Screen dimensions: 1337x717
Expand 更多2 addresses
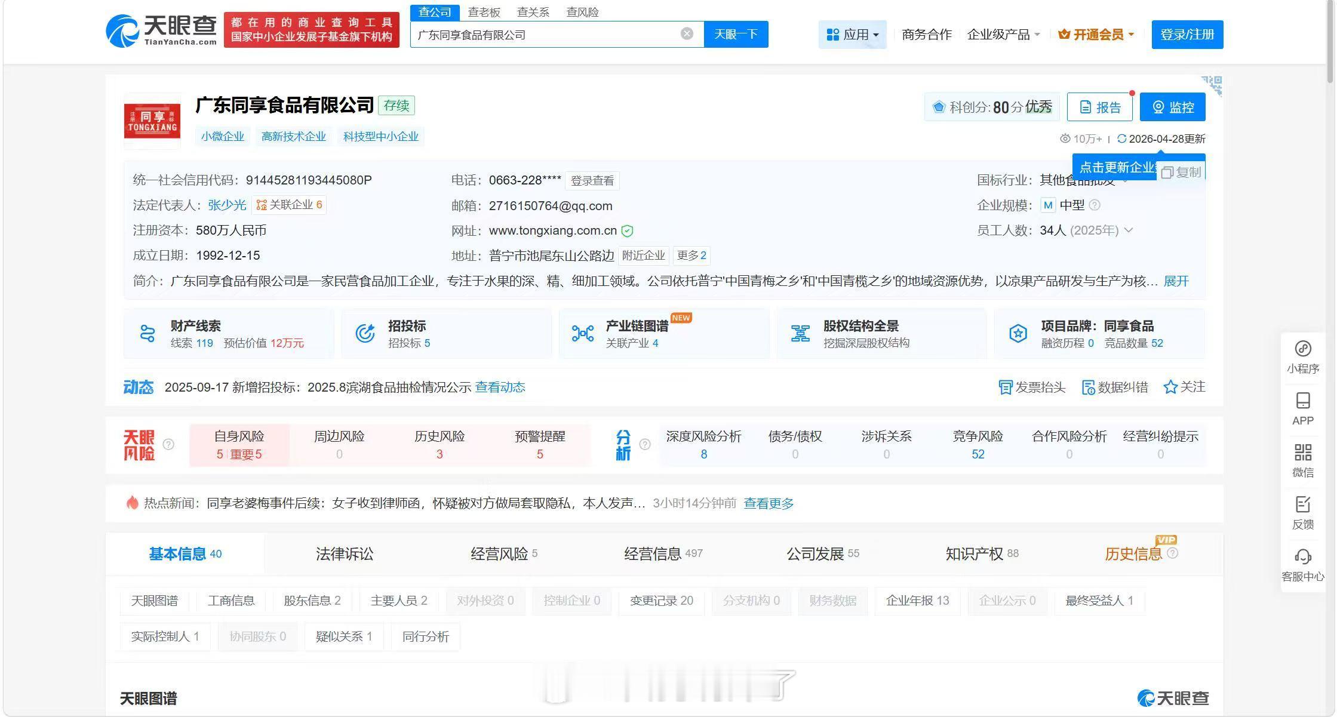point(691,256)
